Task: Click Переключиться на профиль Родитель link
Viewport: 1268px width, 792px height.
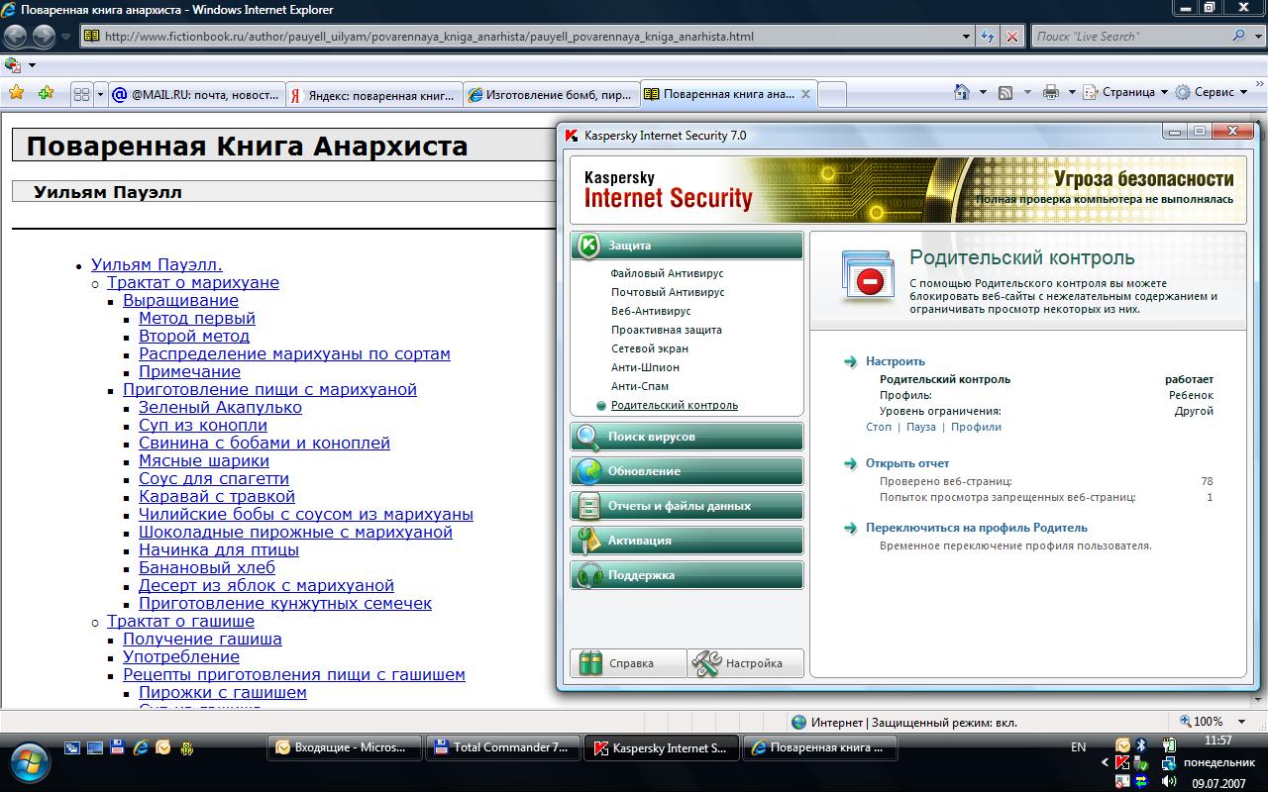Action: click(x=977, y=528)
